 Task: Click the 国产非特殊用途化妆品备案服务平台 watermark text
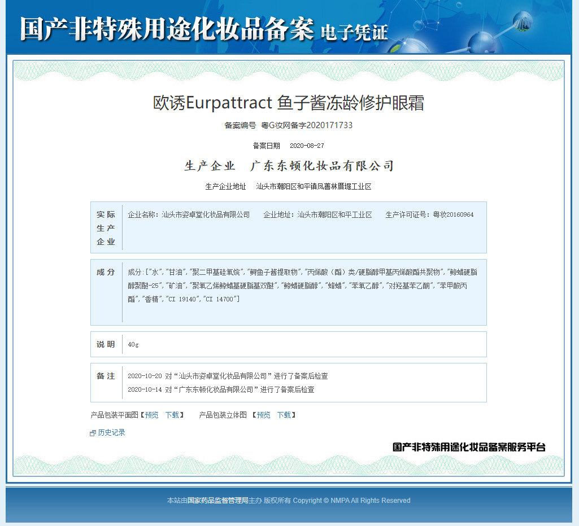coord(468,446)
